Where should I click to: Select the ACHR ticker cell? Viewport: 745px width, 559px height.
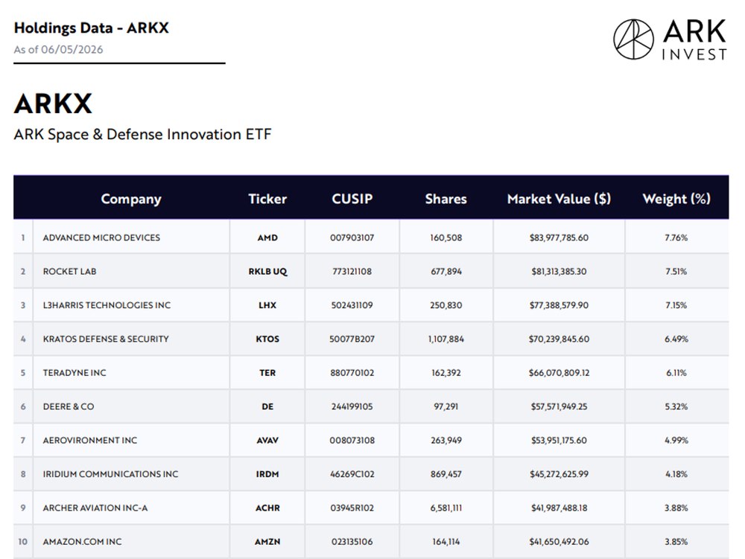click(267, 508)
